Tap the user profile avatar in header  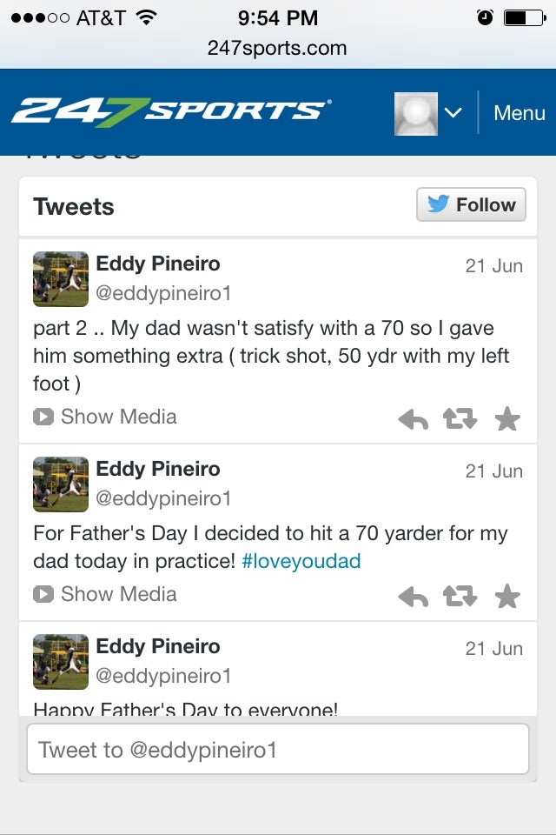pos(416,113)
